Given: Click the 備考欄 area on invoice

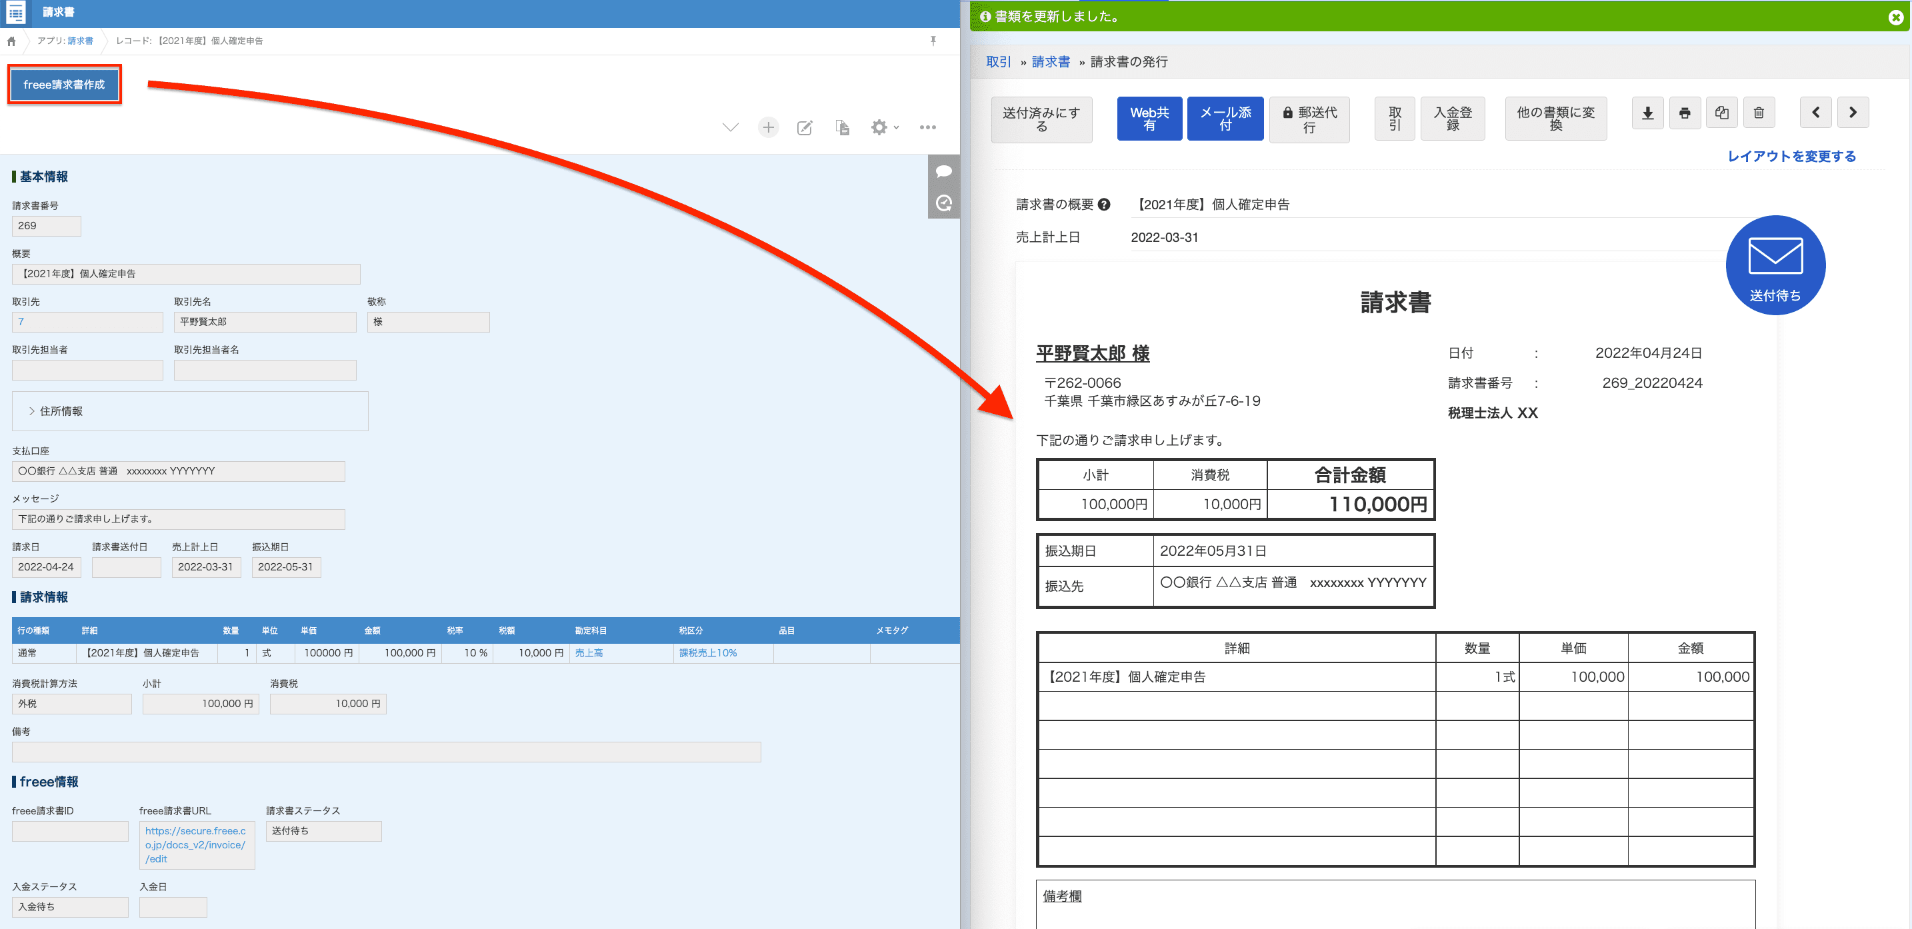Looking at the screenshot, I should coord(1395,904).
